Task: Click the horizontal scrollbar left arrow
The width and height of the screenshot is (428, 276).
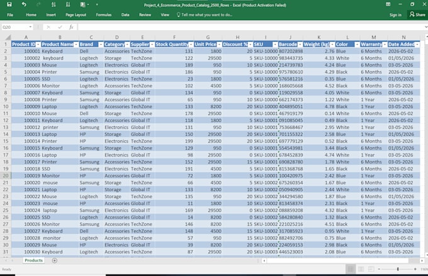Action: click(264, 261)
